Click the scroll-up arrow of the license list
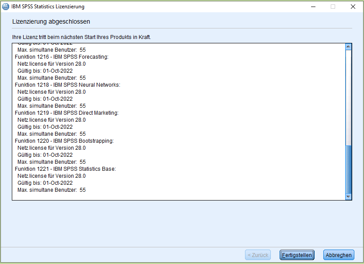The image size is (364, 264). click(x=348, y=47)
